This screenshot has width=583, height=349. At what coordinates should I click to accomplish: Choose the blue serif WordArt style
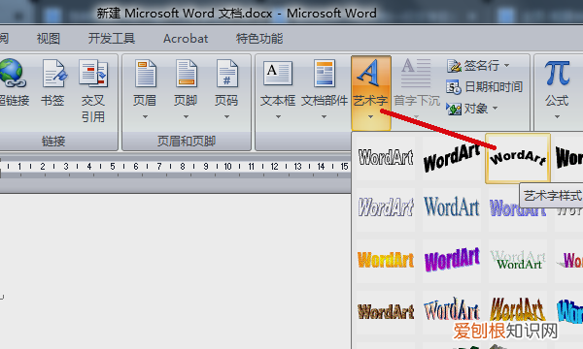(452, 209)
